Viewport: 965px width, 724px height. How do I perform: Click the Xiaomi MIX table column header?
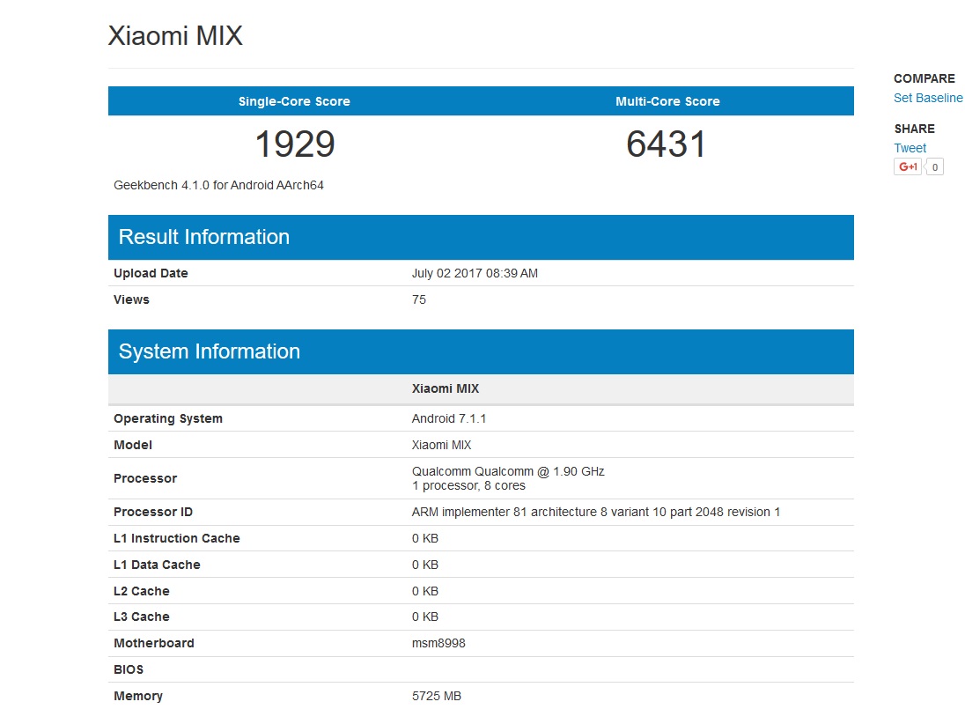click(446, 388)
